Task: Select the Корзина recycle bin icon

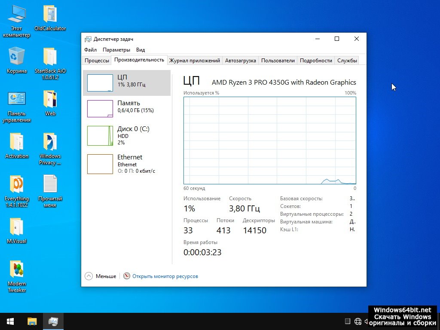Action: click(17, 60)
